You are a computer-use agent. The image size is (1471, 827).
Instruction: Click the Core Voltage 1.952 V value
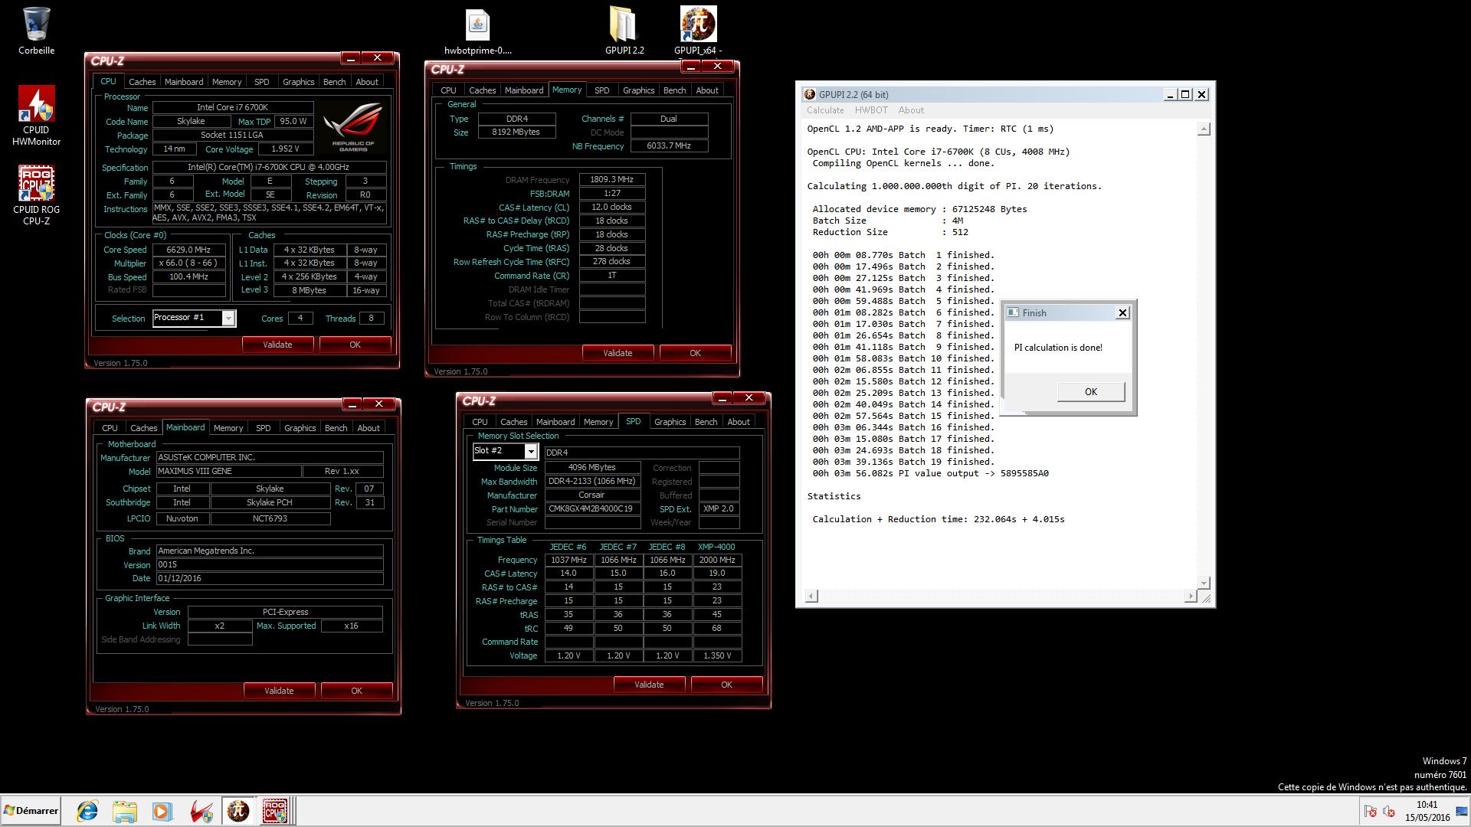tap(285, 149)
